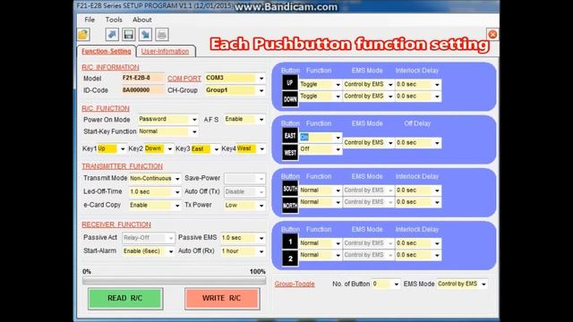Click the blue down-right arrow toolbar icon

pyautogui.click(x=145, y=34)
